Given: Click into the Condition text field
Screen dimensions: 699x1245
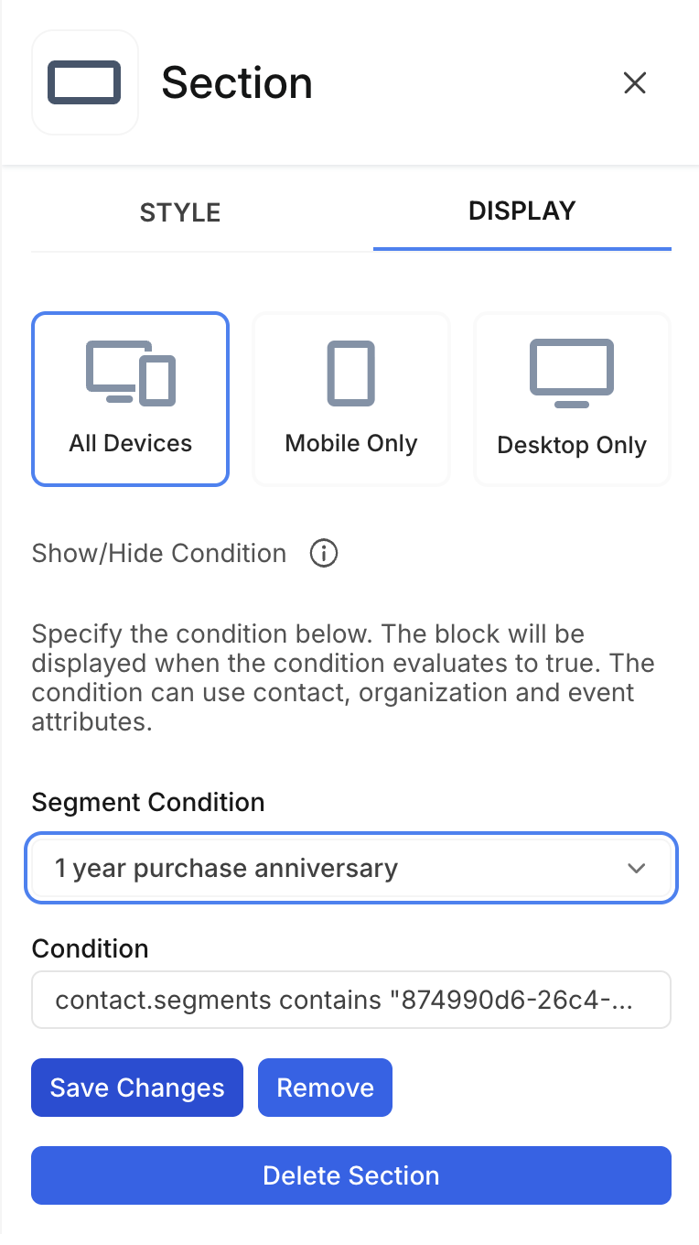Looking at the screenshot, I should [x=351, y=1000].
